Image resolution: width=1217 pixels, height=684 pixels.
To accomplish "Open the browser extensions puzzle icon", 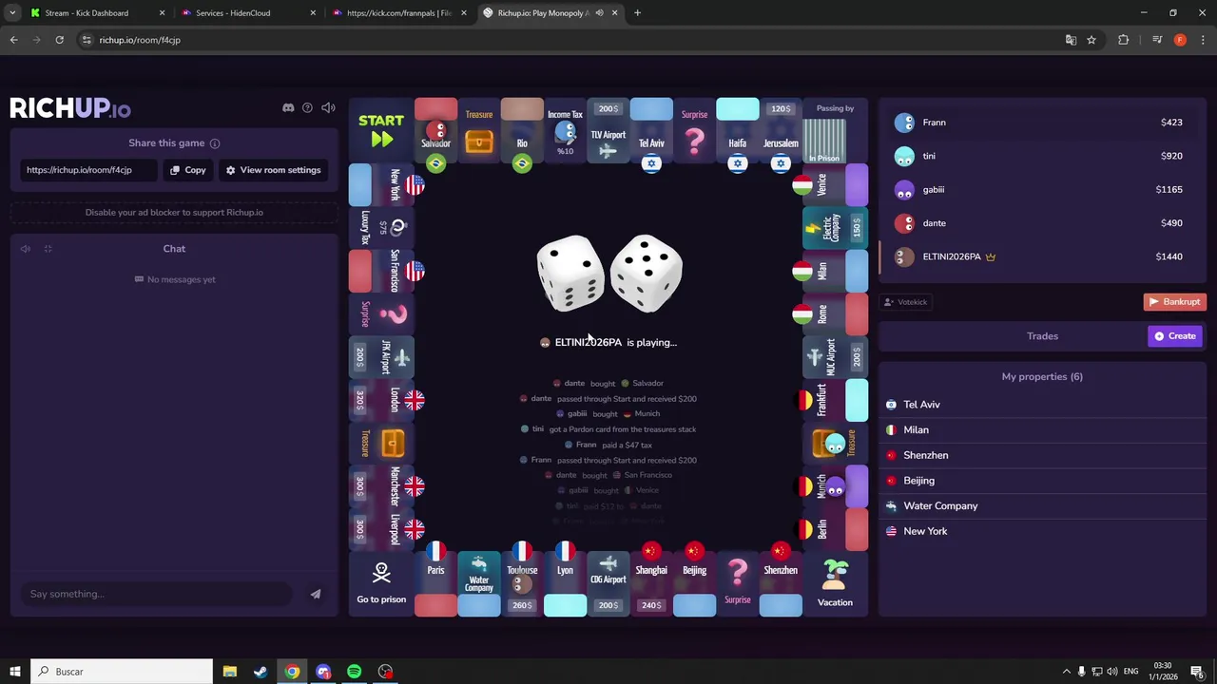I will (x=1124, y=40).
